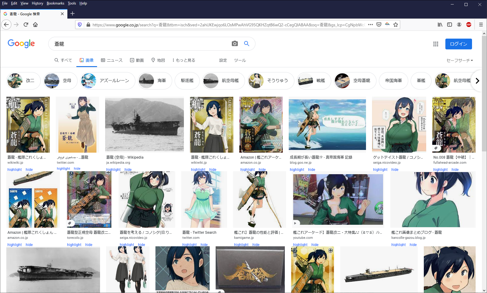Click the extension icon between Pocket and star
This screenshot has width=487, height=293.
(x=387, y=25)
